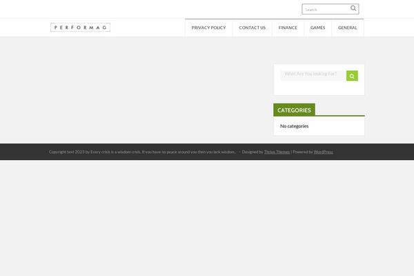Select the General menu item
The image size is (414, 276).
[348, 28]
